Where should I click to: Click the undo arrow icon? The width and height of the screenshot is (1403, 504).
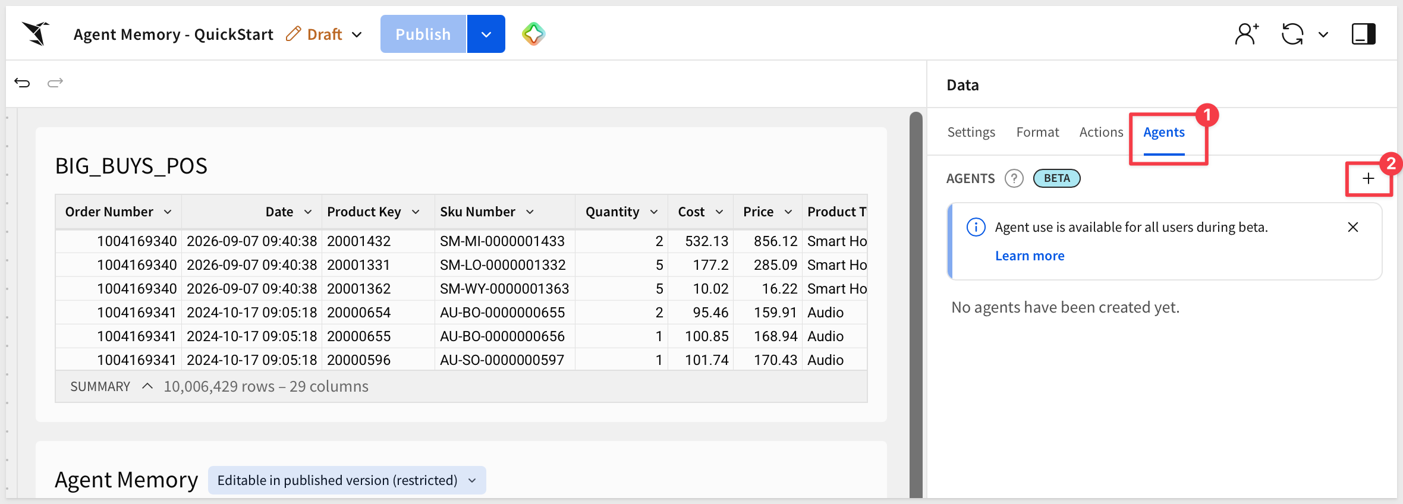point(22,83)
